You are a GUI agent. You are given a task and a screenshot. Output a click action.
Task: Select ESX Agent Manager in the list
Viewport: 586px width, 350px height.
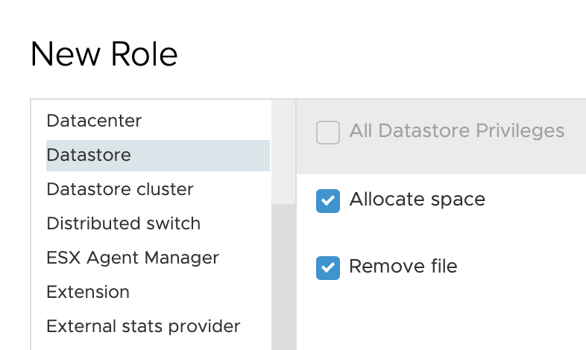click(x=133, y=258)
